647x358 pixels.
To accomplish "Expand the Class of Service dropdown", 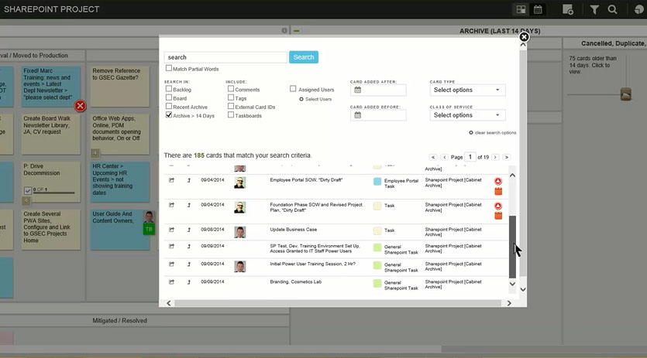I will pyautogui.click(x=467, y=115).
